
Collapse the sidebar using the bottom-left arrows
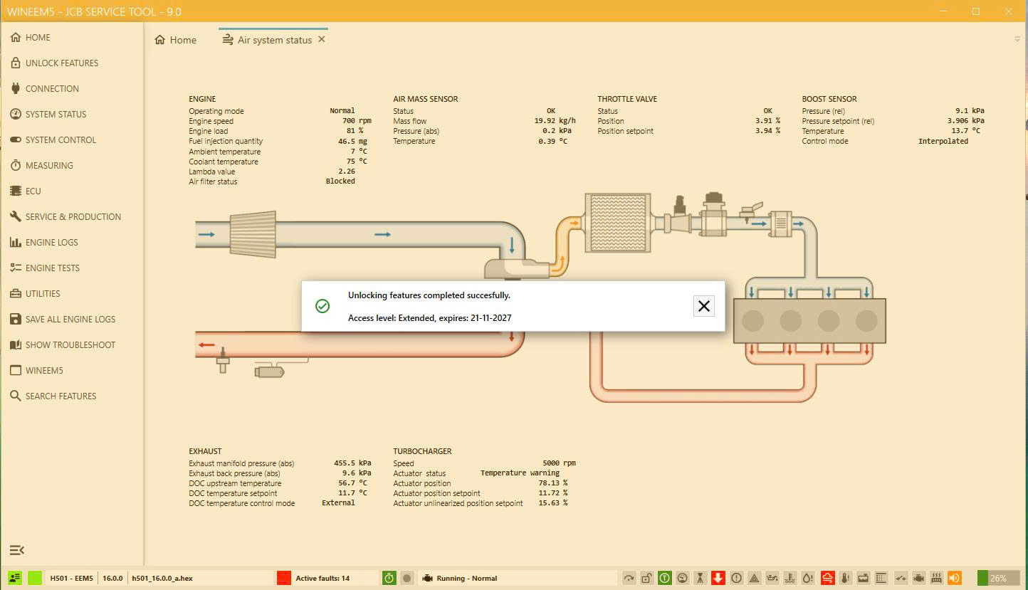(16, 550)
